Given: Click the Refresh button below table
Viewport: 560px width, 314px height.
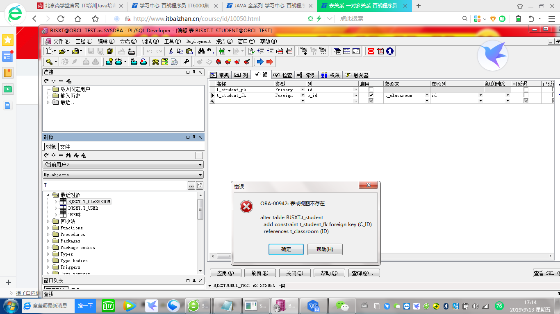Looking at the screenshot, I should pos(260,273).
